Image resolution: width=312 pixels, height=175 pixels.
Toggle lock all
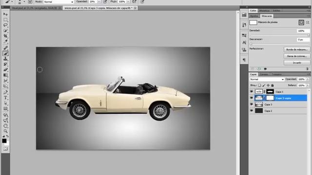tap(272, 86)
